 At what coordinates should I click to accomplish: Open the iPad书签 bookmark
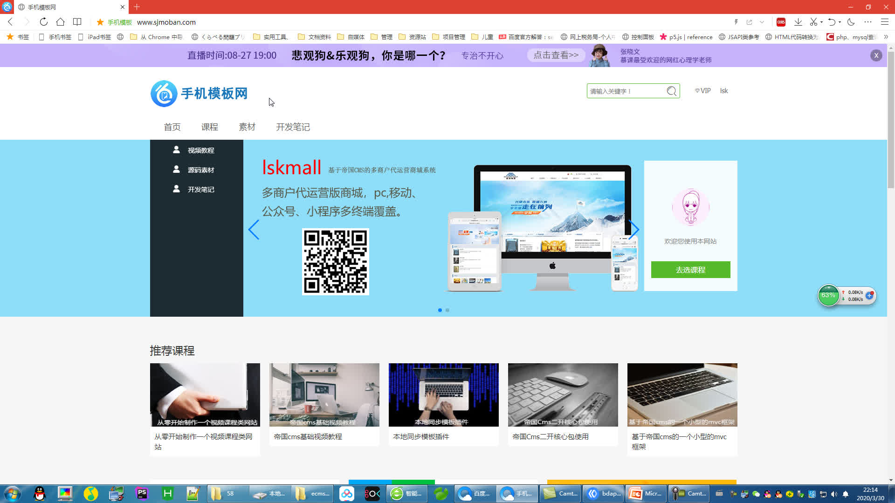coord(94,37)
